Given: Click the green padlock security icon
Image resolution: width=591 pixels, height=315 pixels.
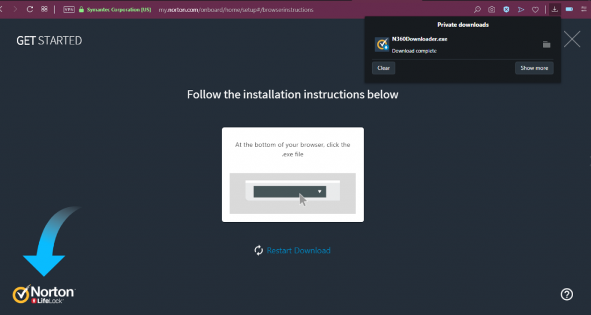Looking at the screenshot, I should pyautogui.click(x=81, y=10).
